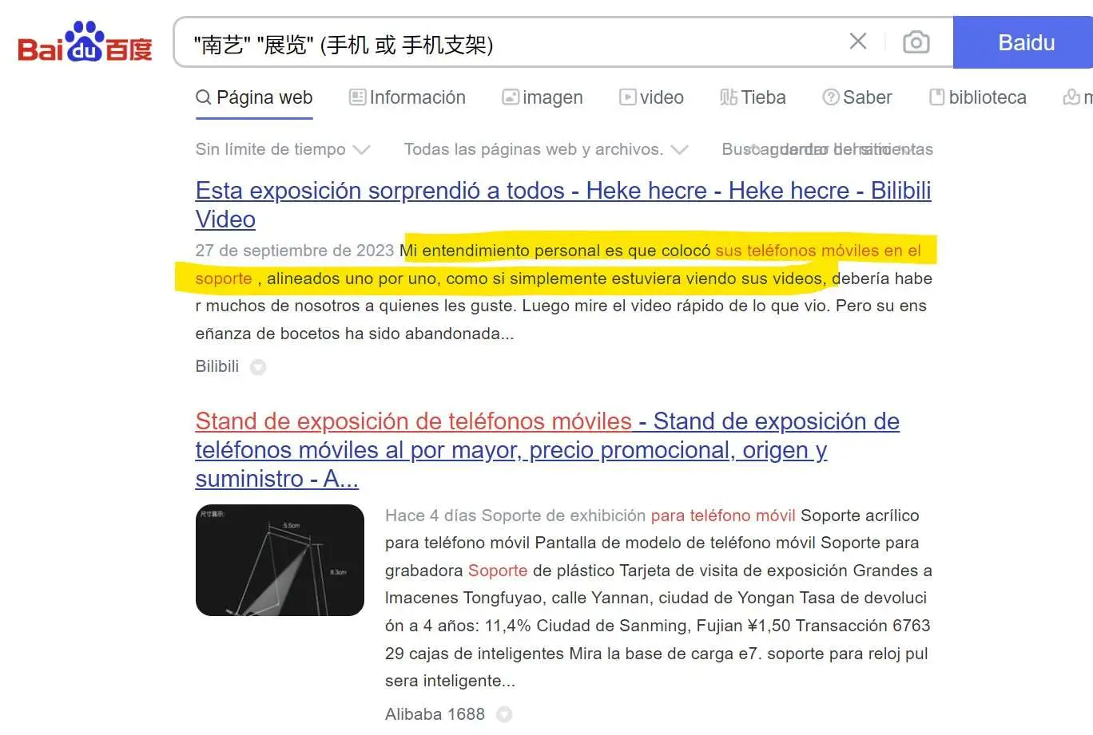Click the blue Baidu search button
Image resolution: width=1093 pixels, height=735 pixels.
click(1025, 42)
